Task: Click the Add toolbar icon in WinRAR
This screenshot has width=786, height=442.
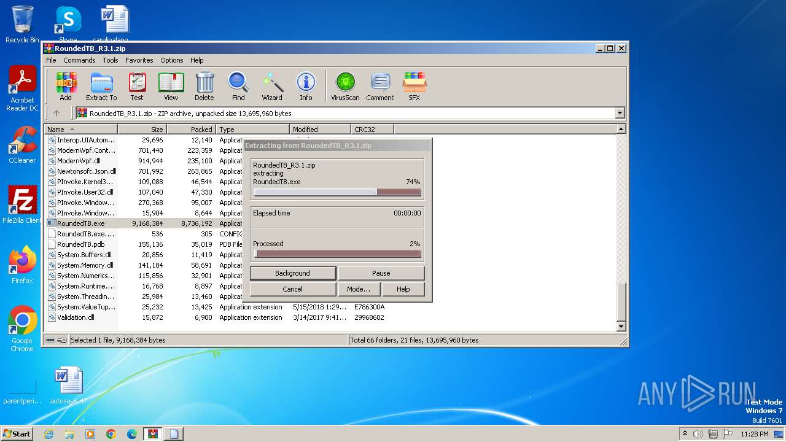Action: (x=66, y=86)
